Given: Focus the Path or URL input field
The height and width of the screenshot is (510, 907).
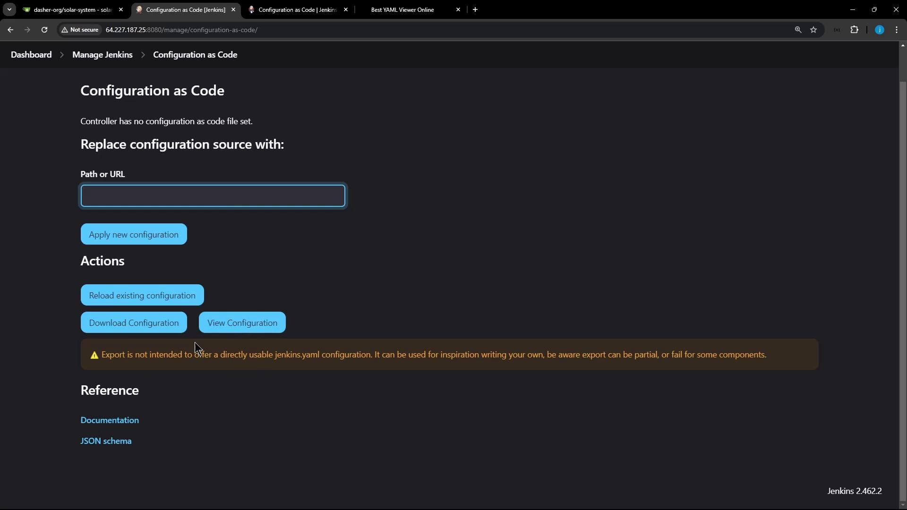Looking at the screenshot, I should pyautogui.click(x=213, y=195).
